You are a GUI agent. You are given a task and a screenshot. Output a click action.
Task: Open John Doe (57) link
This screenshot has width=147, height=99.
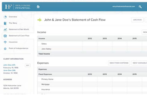(9, 65)
